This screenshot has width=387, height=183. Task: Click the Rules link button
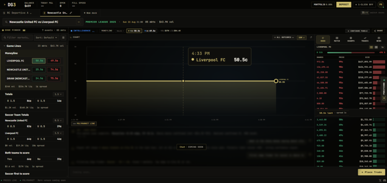tap(120, 31)
